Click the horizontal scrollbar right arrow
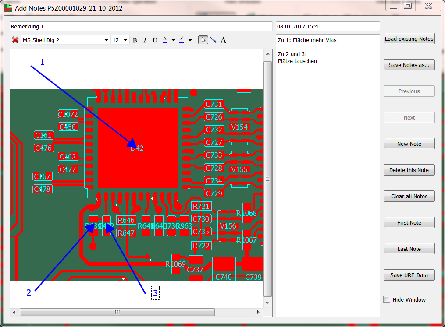 click(x=258, y=312)
